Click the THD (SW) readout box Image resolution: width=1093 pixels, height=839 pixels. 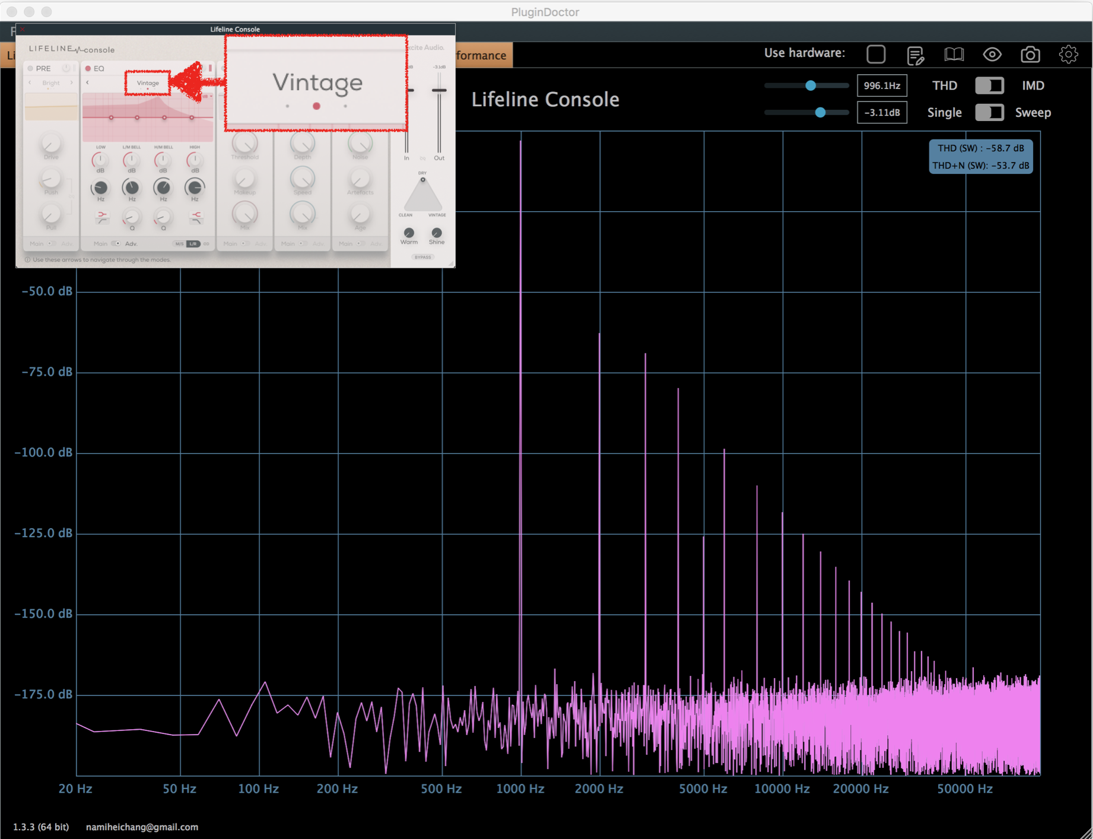980,157
